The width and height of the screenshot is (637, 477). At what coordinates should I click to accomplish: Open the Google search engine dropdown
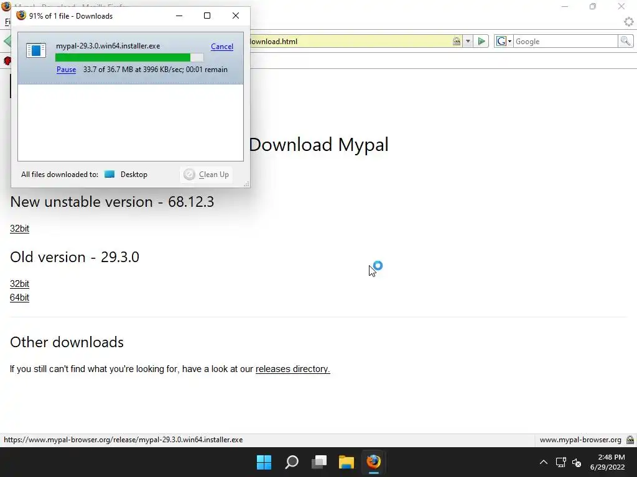pyautogui.click(x=504, y=42)
